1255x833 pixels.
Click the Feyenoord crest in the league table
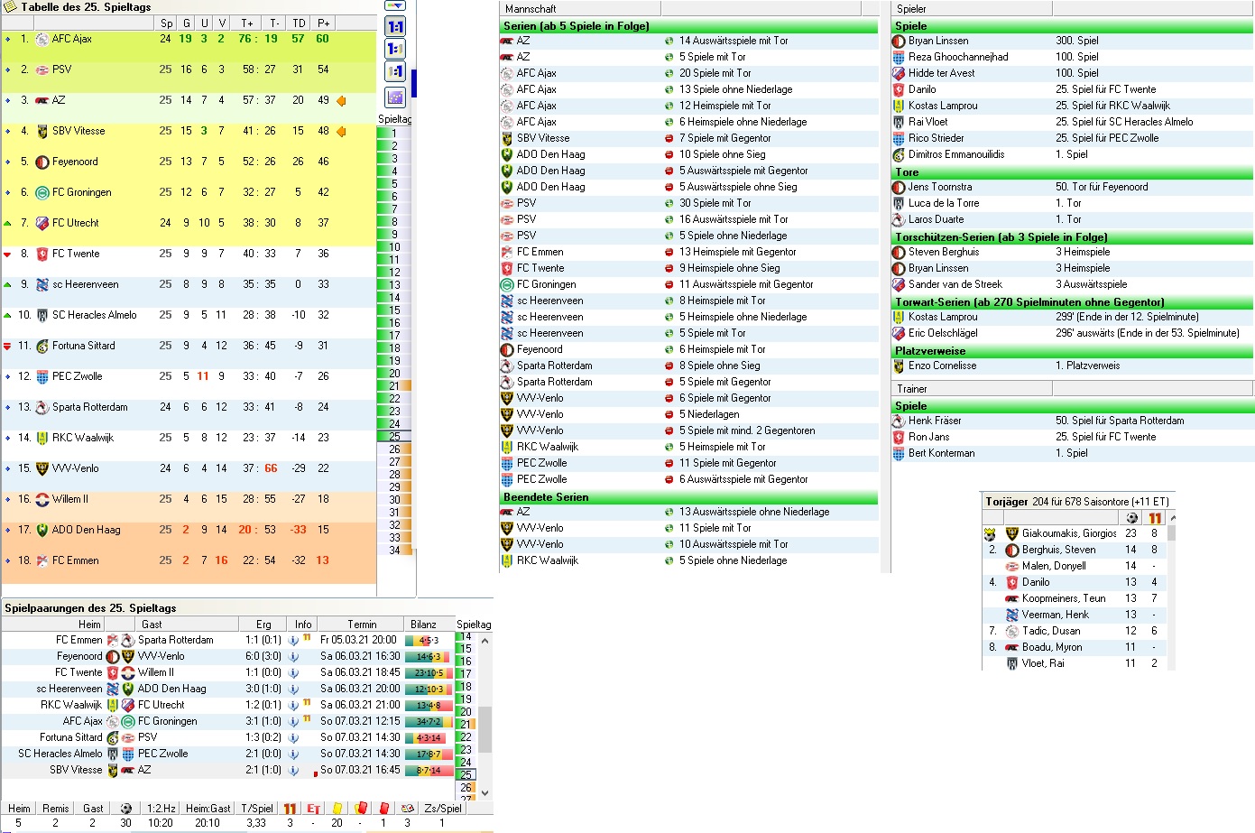[42, 162]
